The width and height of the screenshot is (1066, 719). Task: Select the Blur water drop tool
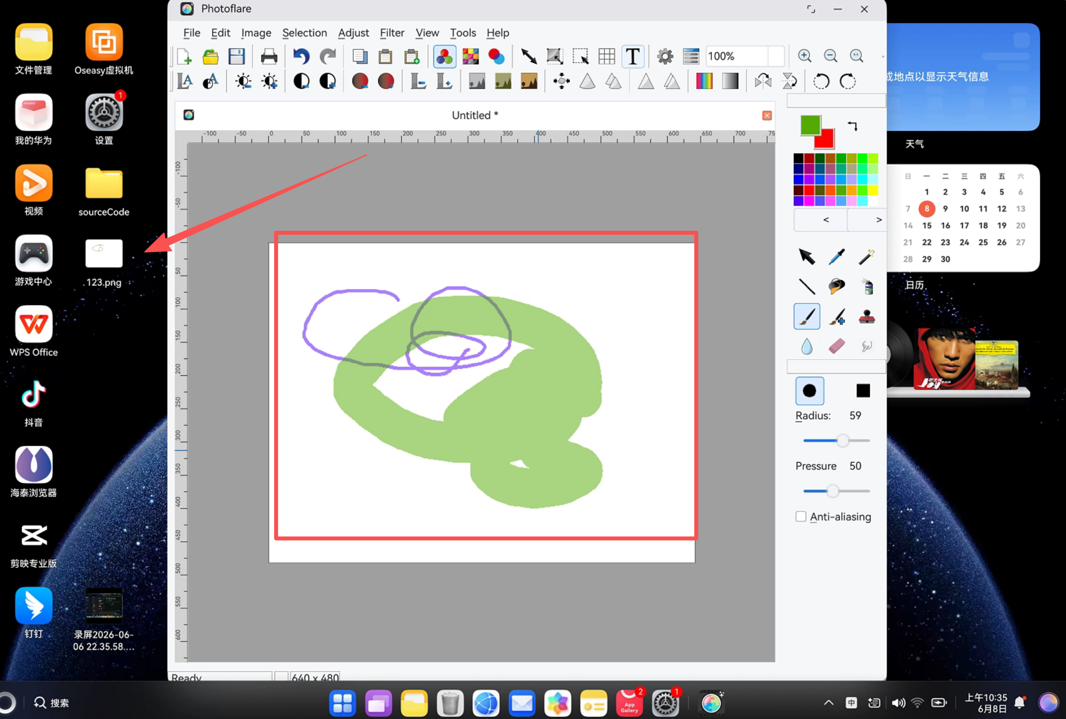coord(807,346)
